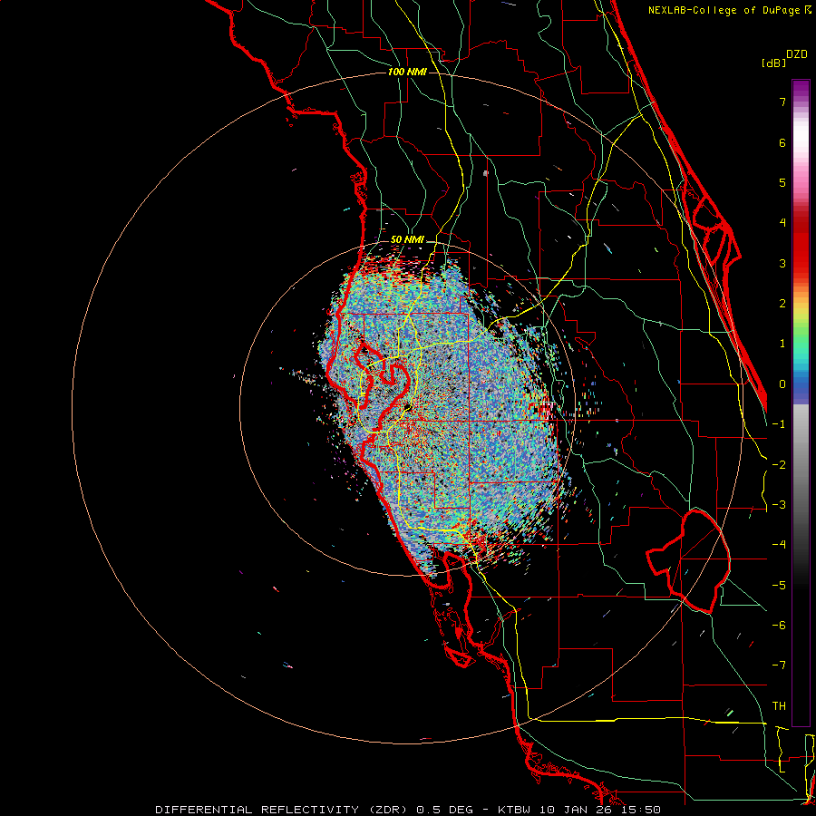Click DIFFERENTIAL REFLECTIVITY in the bottom caption
Screen dimensions: 816x816
click(x=257, y=810)
